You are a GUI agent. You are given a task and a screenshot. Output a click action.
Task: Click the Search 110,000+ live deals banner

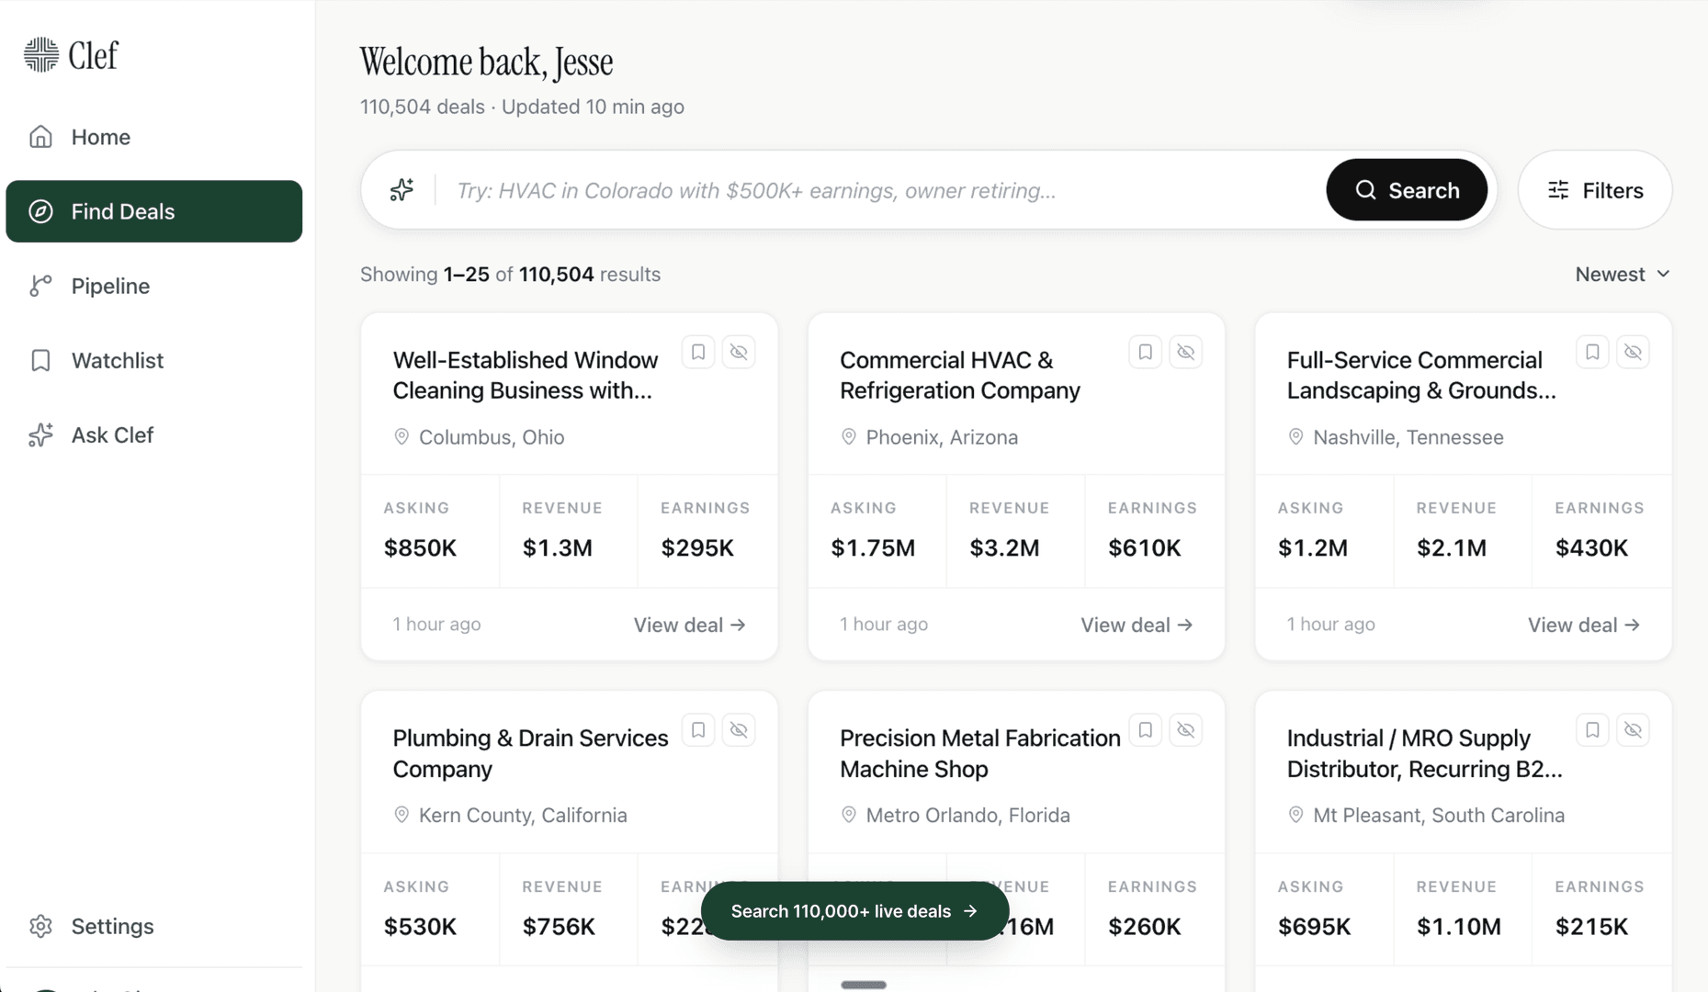click(854, 911)
